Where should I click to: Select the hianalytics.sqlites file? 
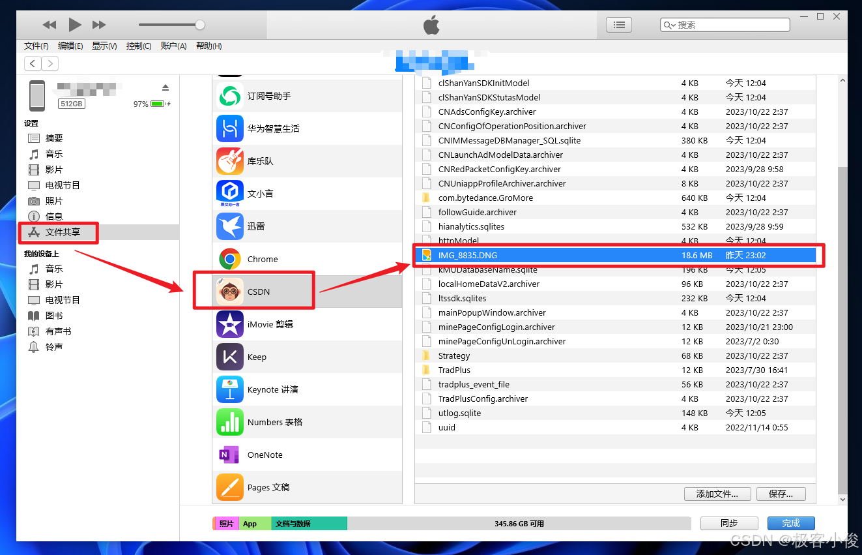click(x=615, y=226)
